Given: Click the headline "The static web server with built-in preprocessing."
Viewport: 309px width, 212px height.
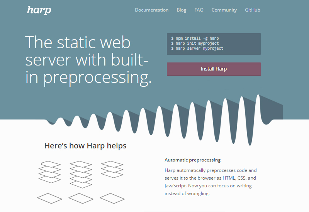Looking at the screenshot, I should (x=88, y=60).
